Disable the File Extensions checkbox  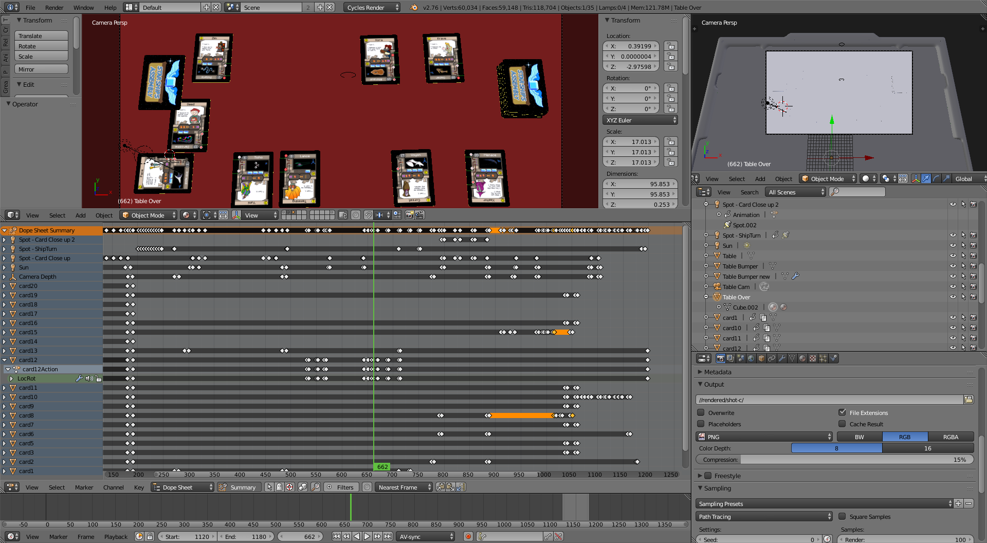[x=842, y=412]
